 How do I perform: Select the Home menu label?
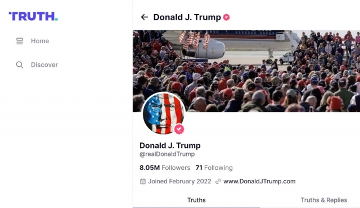40,41
